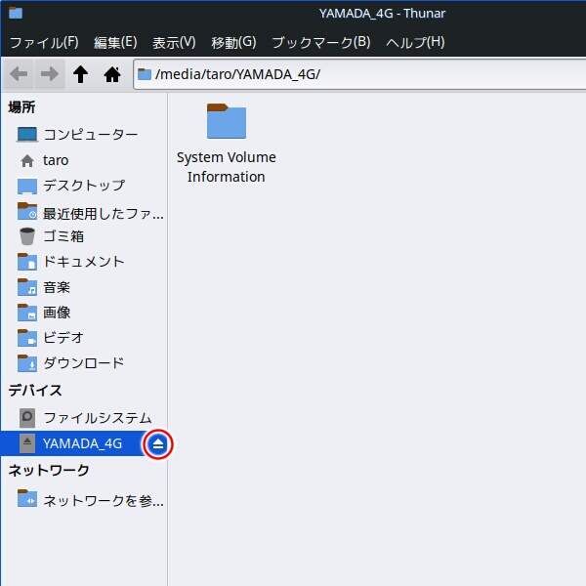Open ダウンロード folder in sidebar
This screenshot has height=586, width=586.
[x=83, y=363]
